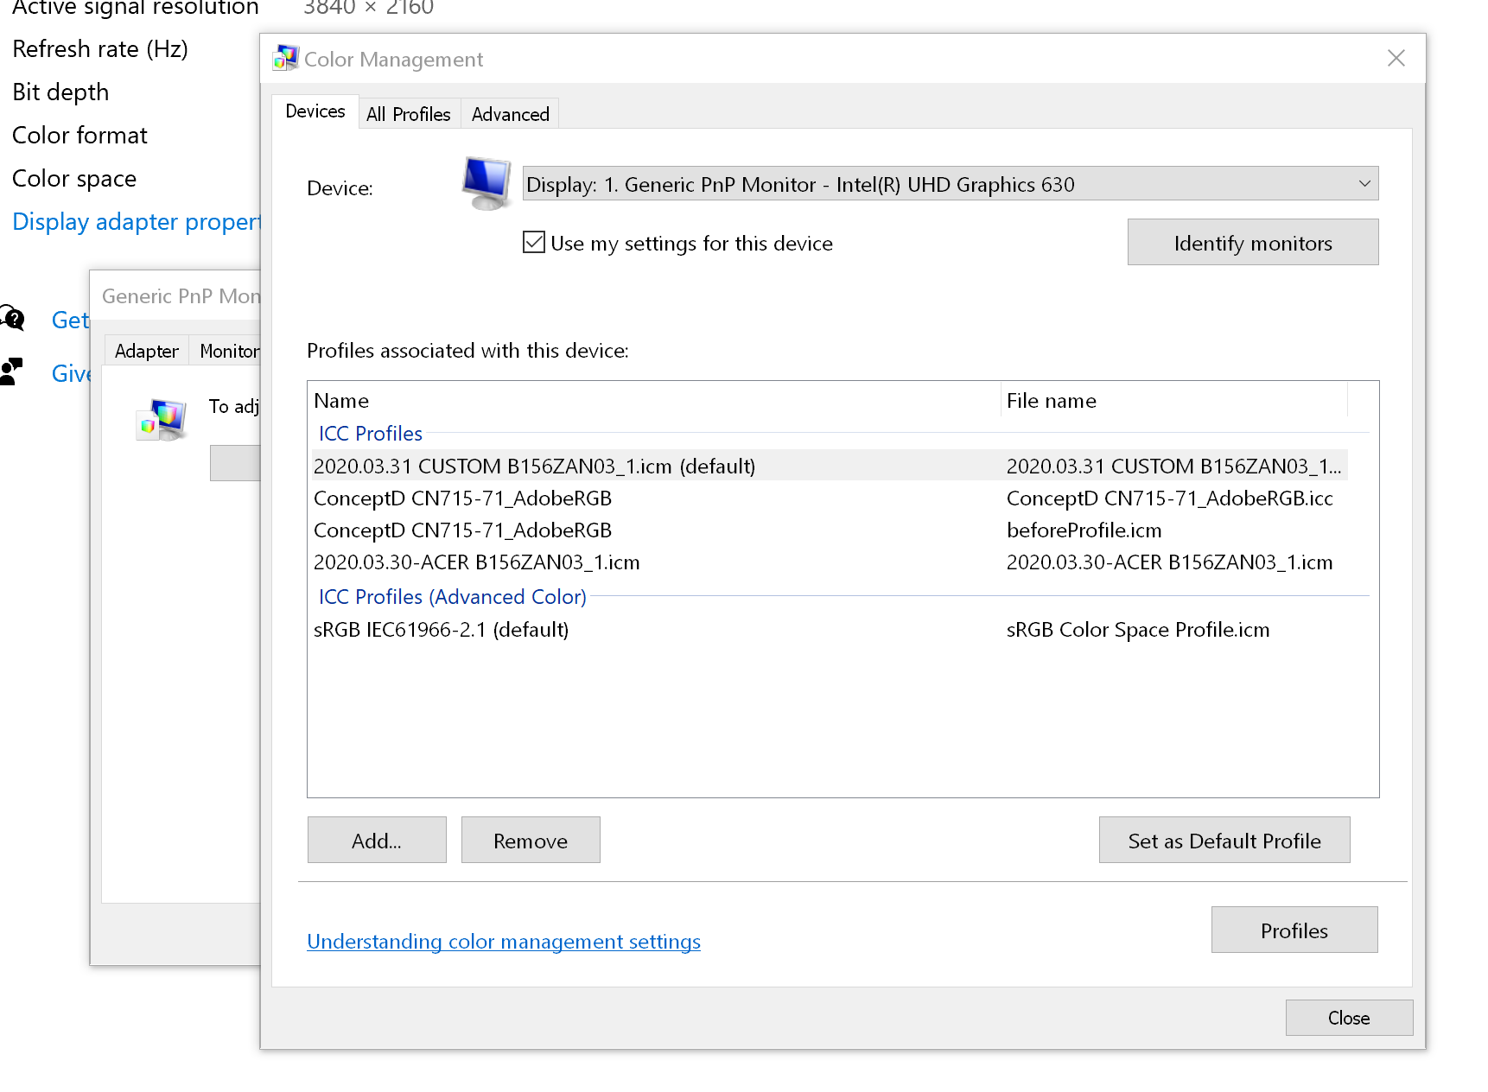Open the Monitor tab in monitor properties

tap(228, 350)
